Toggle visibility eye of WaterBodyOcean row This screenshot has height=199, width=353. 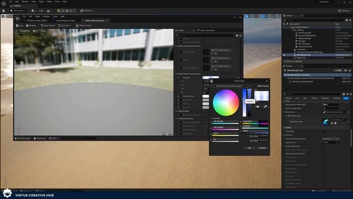click(284, 55)
